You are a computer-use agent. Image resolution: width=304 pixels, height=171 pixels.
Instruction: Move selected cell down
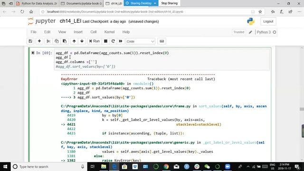click(x=82, y=41)
